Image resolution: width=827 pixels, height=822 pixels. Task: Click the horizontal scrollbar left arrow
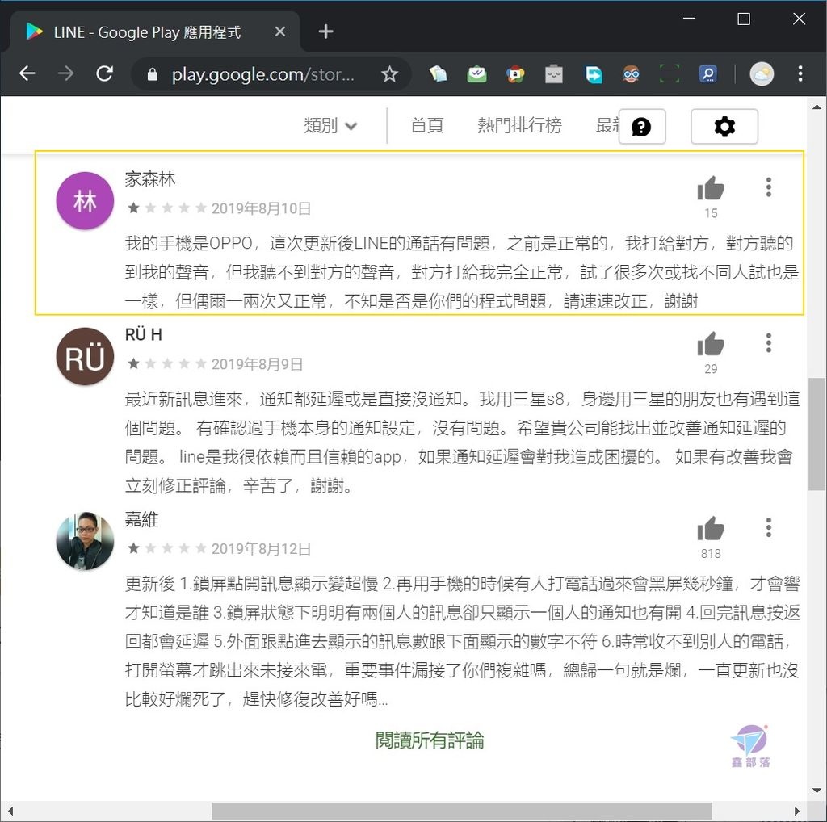click(10, 811)
